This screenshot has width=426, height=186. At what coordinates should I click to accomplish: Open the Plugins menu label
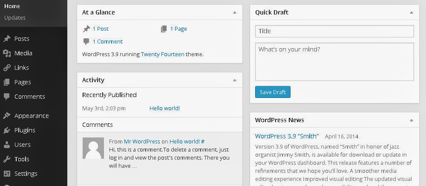click(25, 130)
